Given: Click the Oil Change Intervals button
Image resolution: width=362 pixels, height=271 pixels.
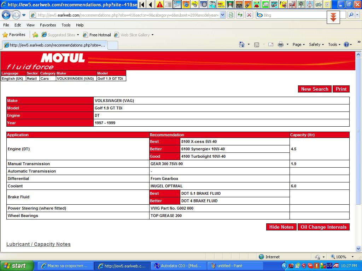Looking at the screenshot, I should pyautogui.click(x=323, y=227).
